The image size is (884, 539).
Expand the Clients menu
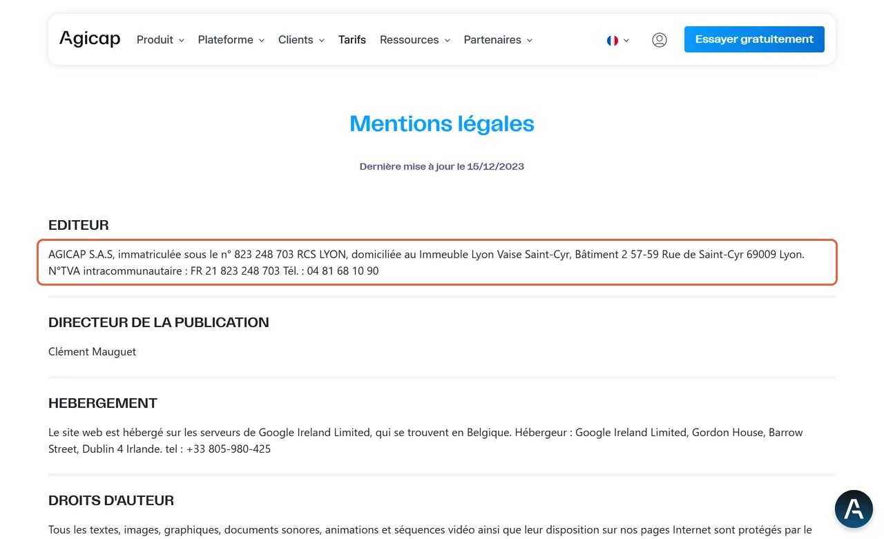tap(301, 40)
